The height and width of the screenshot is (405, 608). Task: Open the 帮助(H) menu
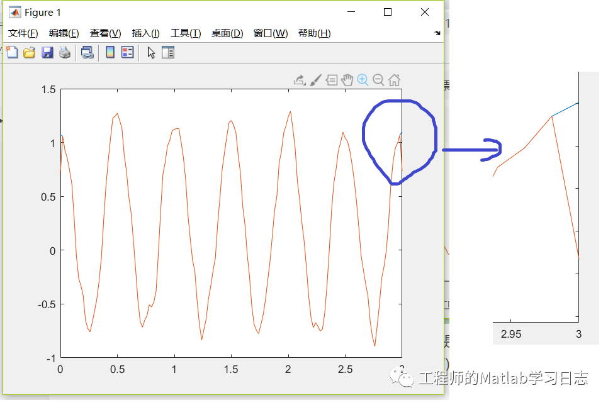[x=315, y=33]
